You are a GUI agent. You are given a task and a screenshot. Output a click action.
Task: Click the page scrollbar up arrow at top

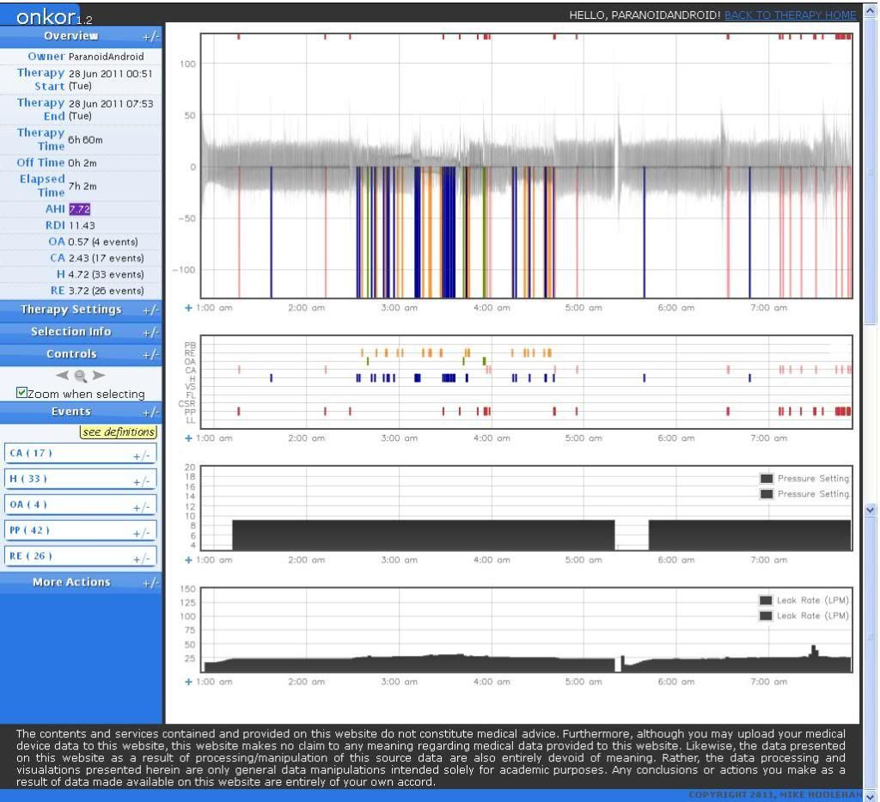point(871,10)
